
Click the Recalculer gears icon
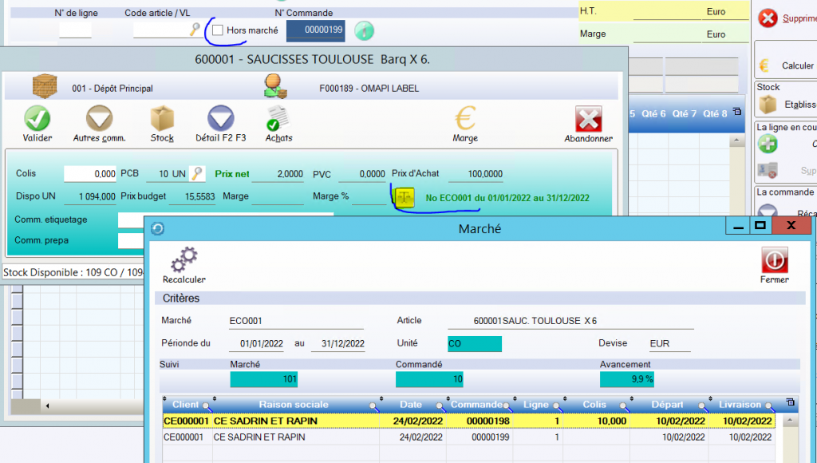(184, 259)
